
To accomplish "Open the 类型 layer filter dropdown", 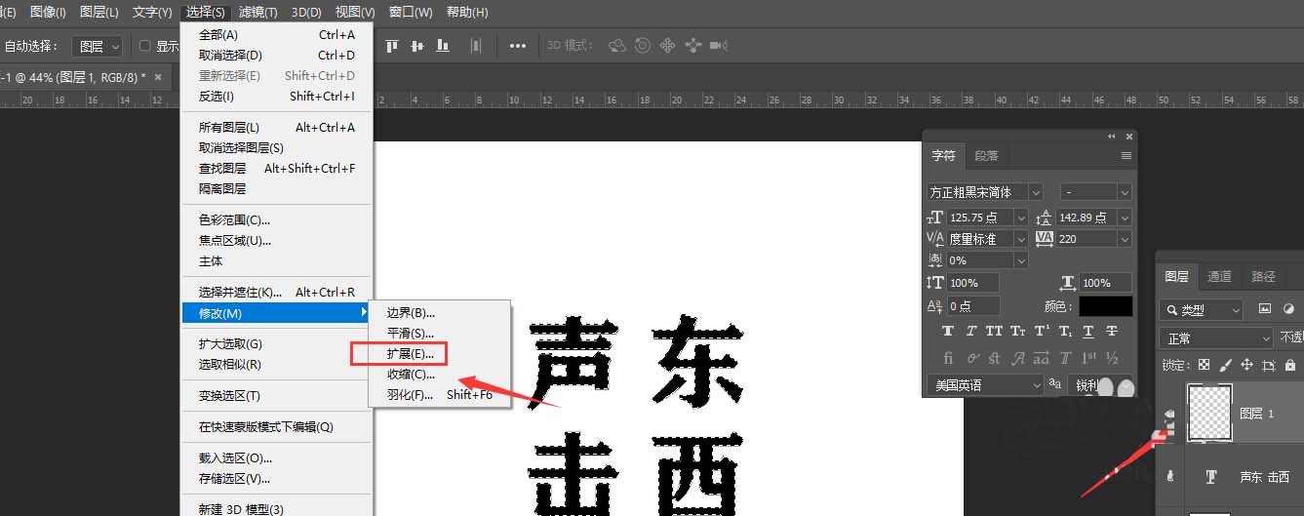I will (1201, 310).
